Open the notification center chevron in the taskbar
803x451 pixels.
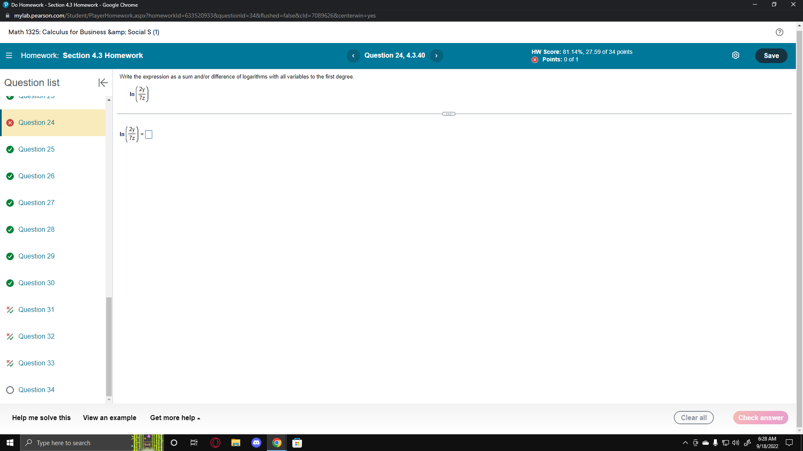click(x=685, y=443)
